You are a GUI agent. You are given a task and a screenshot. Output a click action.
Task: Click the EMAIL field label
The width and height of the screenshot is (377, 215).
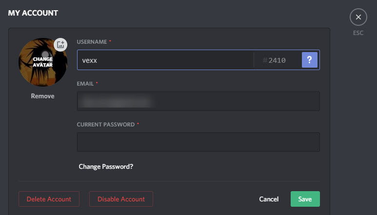click(85, 84)
